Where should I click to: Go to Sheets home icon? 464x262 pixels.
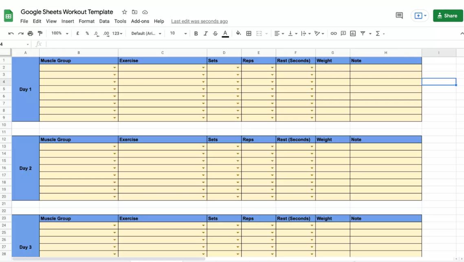8,16
